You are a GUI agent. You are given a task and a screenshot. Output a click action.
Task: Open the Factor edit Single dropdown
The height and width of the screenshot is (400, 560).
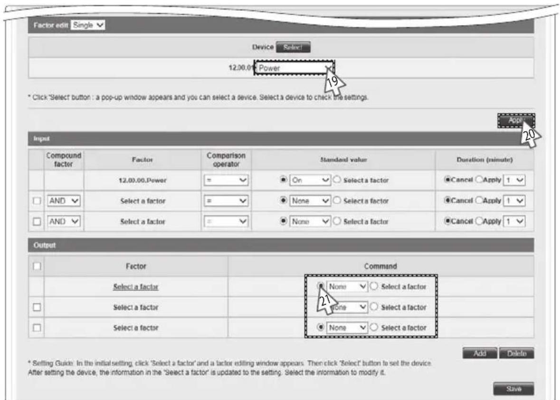point(88,25)
